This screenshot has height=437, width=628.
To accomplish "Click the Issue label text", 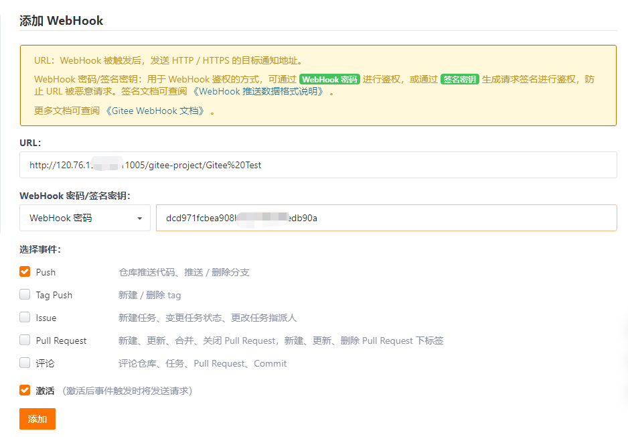I will coord(46,318).
